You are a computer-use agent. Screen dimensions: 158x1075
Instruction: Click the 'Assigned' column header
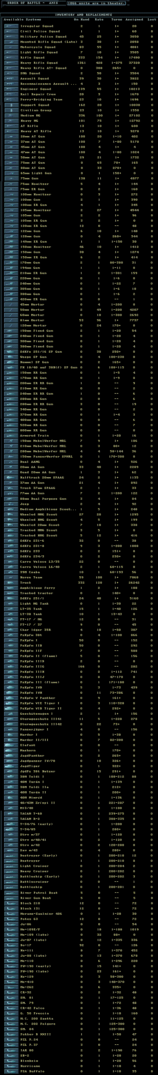click(134, 20)
